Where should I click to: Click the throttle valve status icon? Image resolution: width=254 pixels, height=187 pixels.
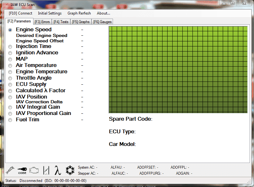(x=46, y=170)
